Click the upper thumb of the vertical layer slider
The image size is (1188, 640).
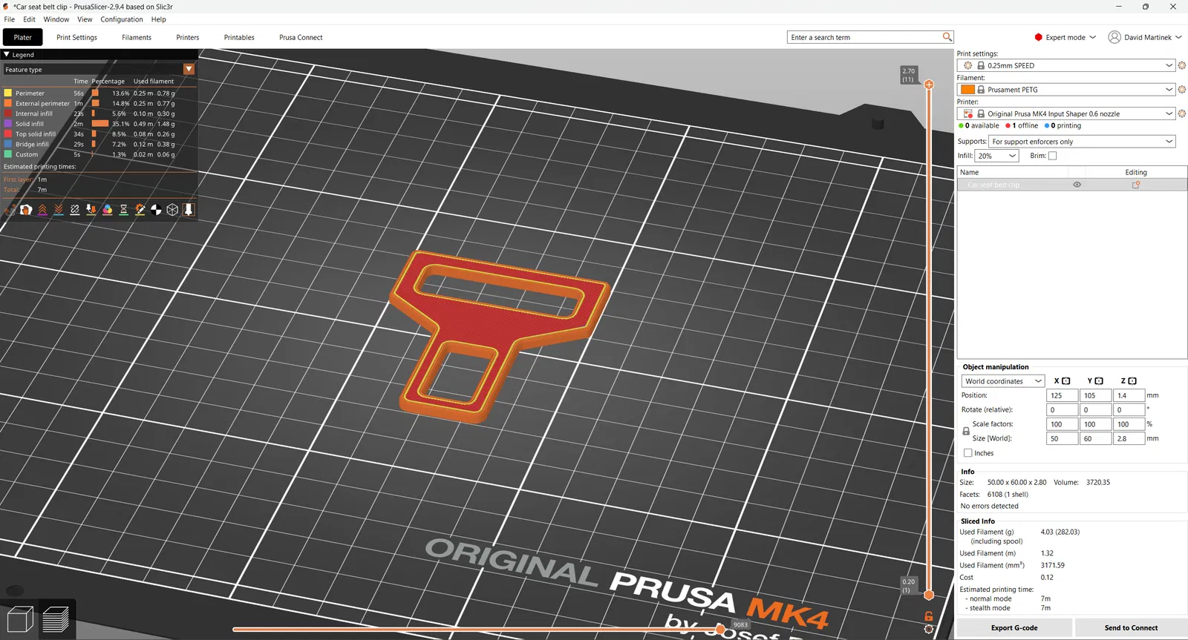pyautogui.click(x=929, y=85)
